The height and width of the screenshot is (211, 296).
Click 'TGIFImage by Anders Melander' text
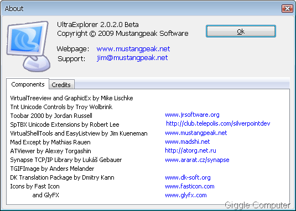point(52,169)
